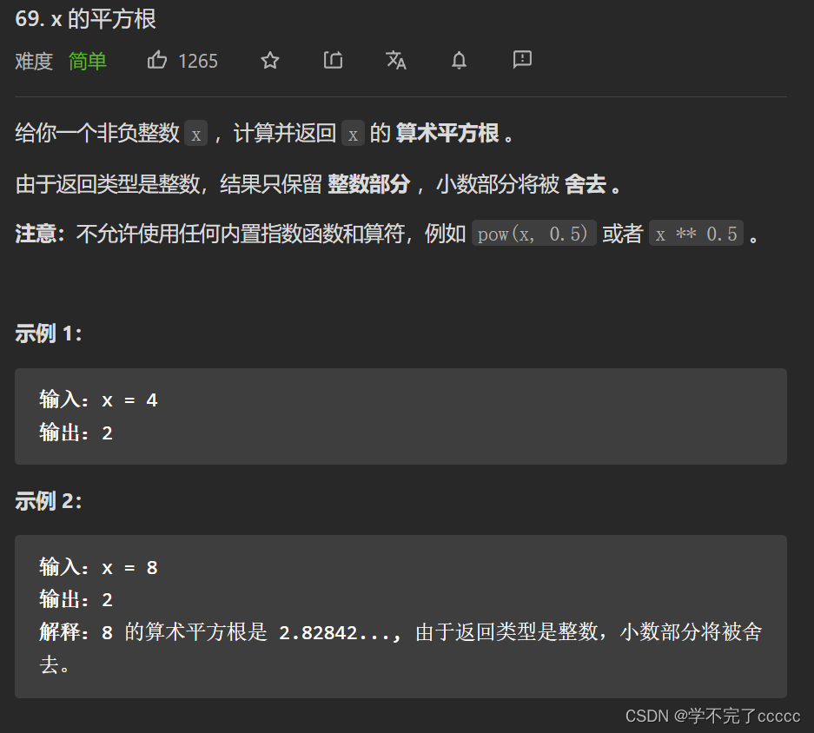Click the 输入: x = 8 line

(x=99, y=567)
